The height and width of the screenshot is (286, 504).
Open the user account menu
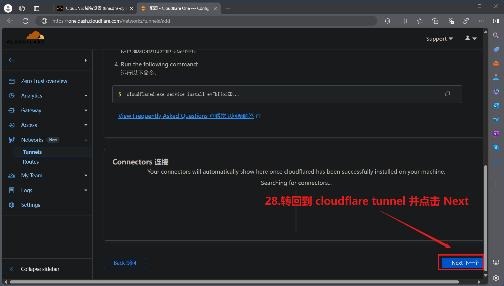click(x=471, y=38)
